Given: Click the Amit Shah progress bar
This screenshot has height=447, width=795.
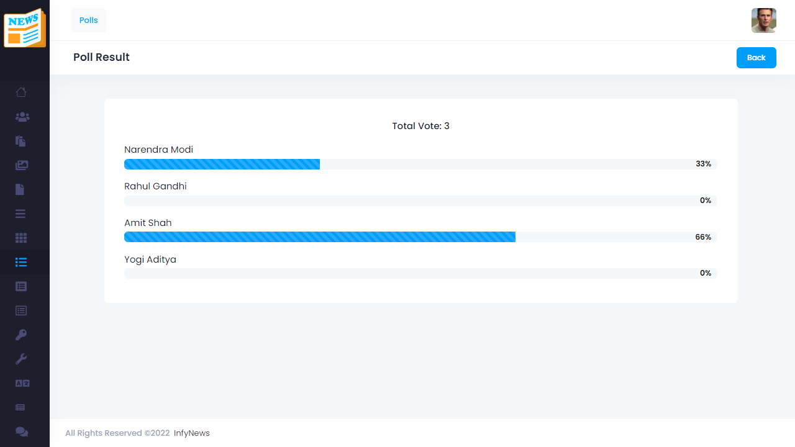Looking at the screenshot, I should pyautogui.click(x=420, y=237).
